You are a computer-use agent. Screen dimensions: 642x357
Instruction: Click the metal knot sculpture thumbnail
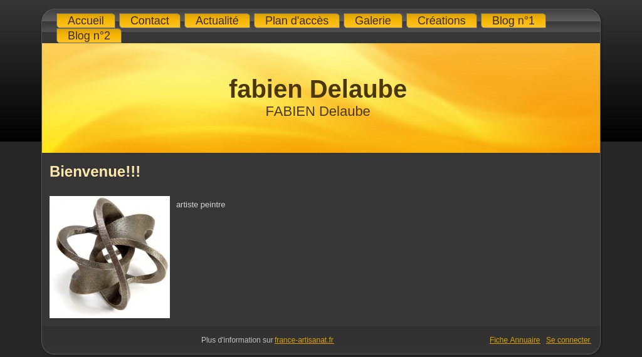click(x=110, y=257)
